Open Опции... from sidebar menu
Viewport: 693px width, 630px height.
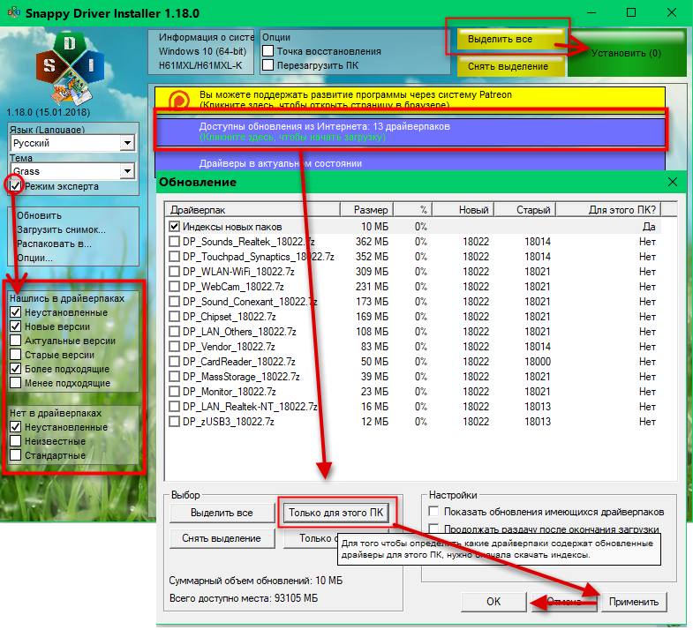pos(34,258)
